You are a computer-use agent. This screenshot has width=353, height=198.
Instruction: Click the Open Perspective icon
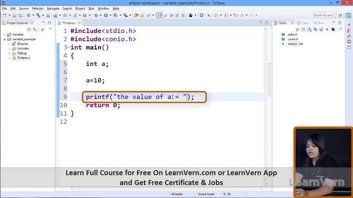click(340, 15)
